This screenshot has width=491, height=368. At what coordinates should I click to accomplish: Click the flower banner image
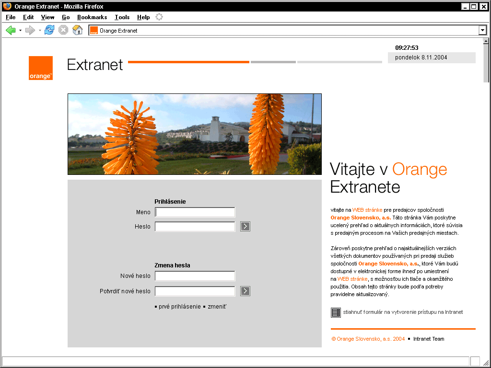pyautogui.click(x=195, y=134)
